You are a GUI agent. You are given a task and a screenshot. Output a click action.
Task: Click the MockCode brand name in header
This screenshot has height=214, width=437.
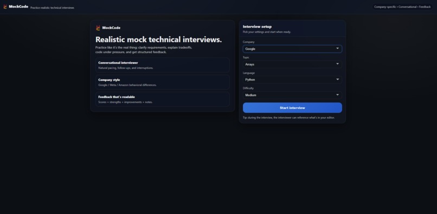coord(18,7)
